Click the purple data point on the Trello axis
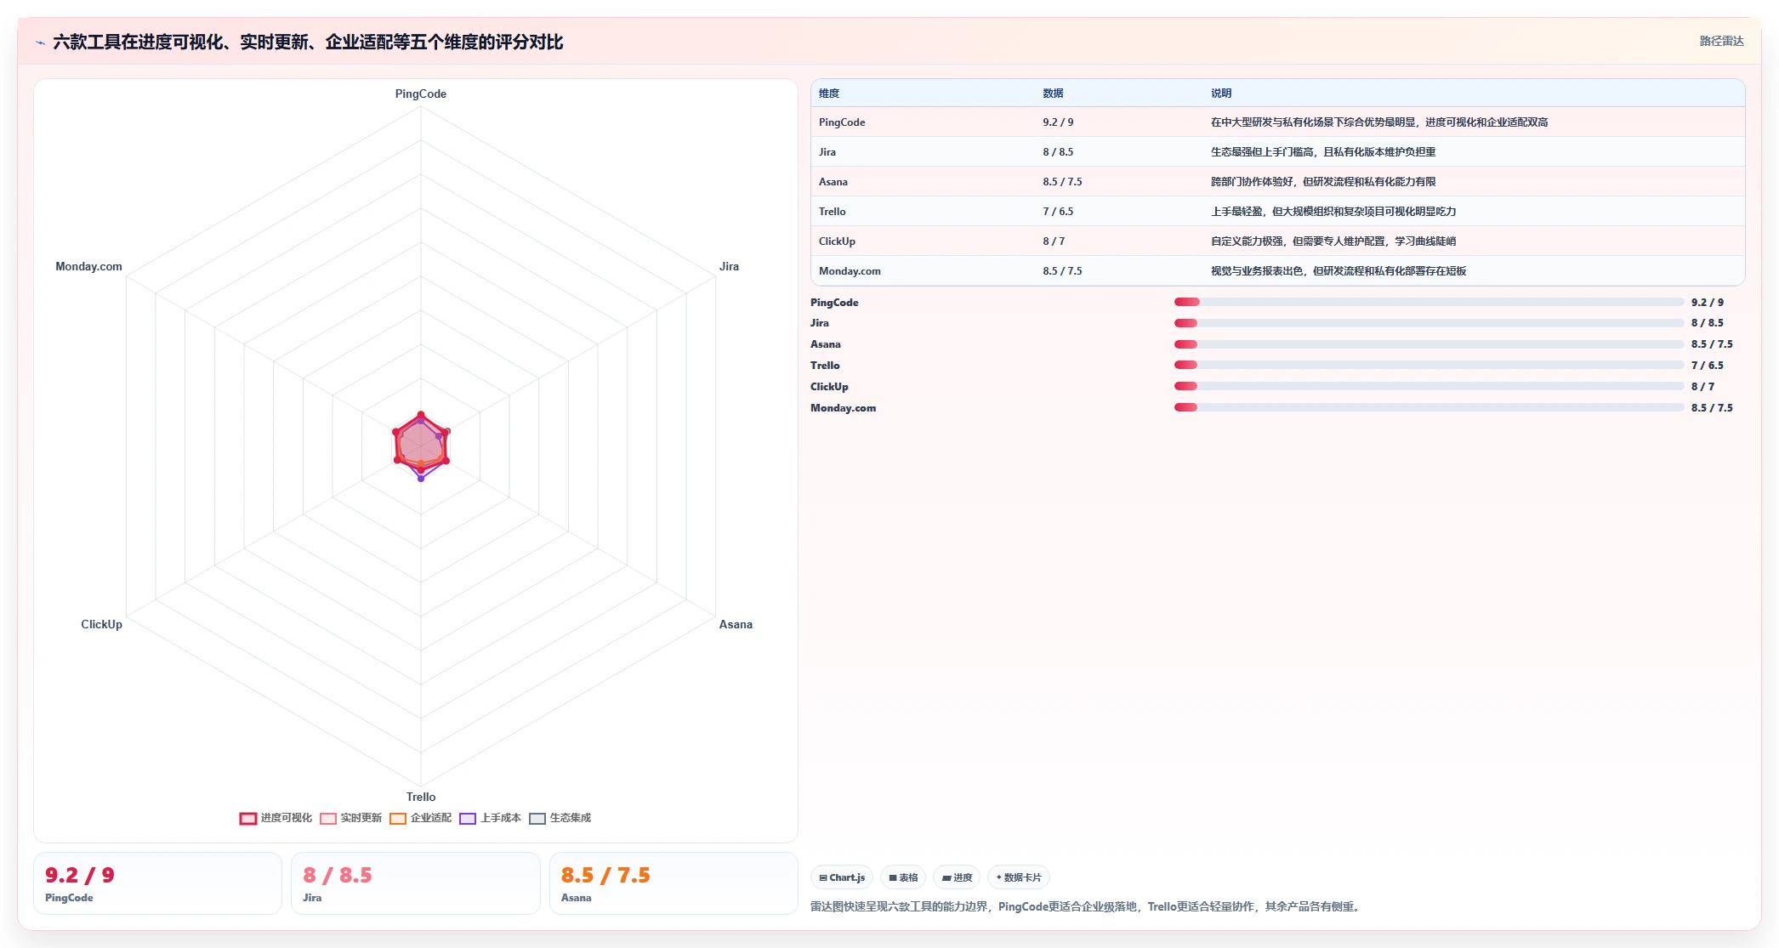The width and height of the screenshot is (1779, 948). click(x=421, y=479)
